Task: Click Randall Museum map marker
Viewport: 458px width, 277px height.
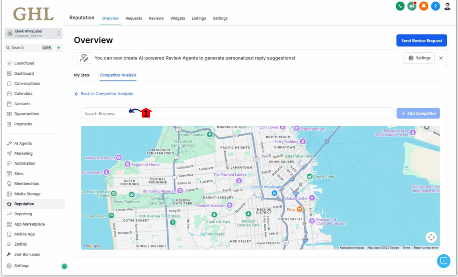Action: click(x=229, y=205)
